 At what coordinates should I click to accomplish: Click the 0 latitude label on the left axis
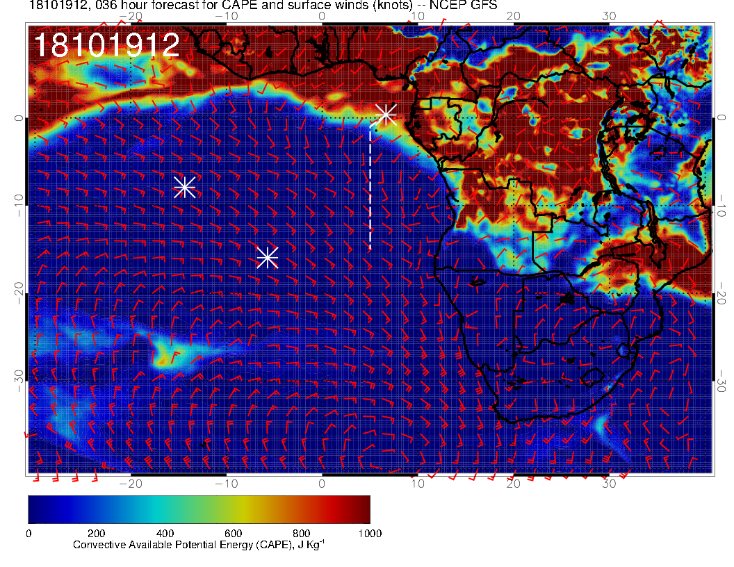(18, 118)
